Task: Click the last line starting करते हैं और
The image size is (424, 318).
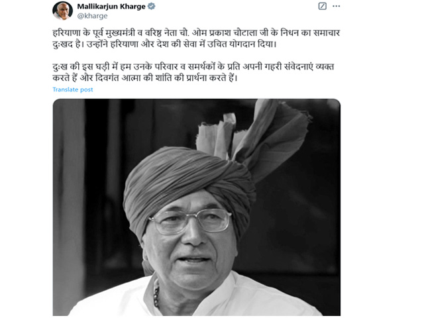Action: 145,78
